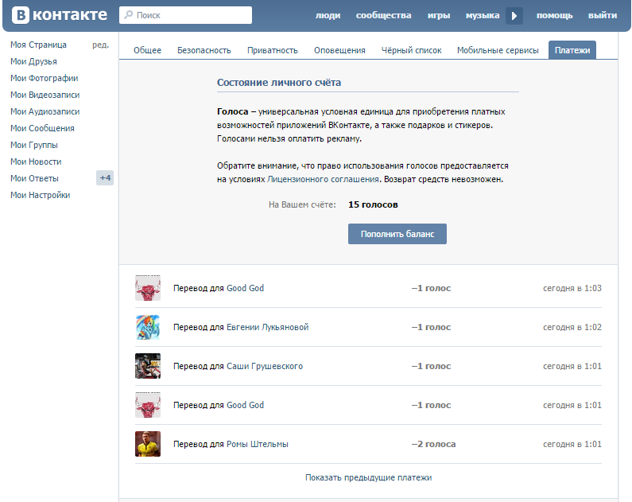Viewport: 632px width, 502px height.
Task: Switch to the Оповещения tab
Action: [x=339, y=50]
